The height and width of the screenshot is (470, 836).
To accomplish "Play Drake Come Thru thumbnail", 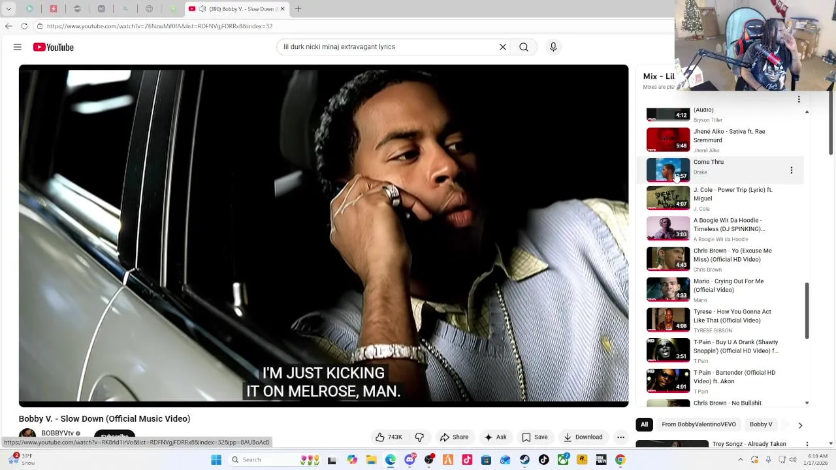I will click(667, 170).
